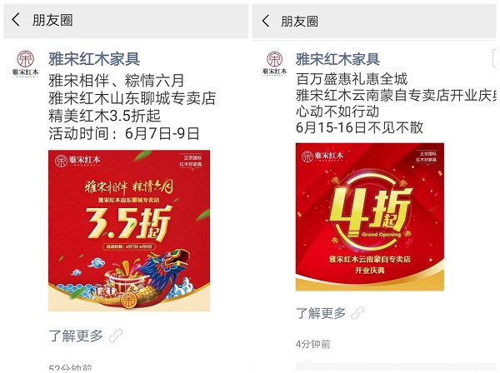
Task: Tap 了解更多 link under 3.5折 poster
Action: (x=76, y=336)
